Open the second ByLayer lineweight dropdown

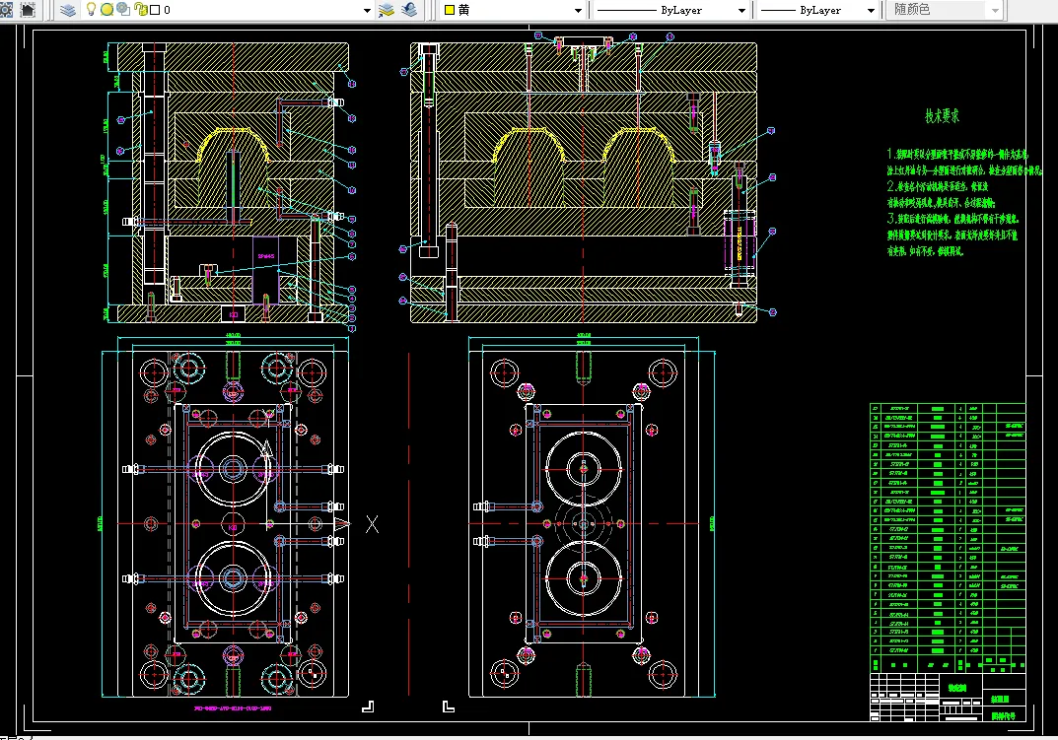coord(871,10)
